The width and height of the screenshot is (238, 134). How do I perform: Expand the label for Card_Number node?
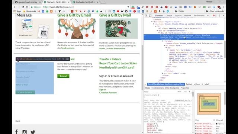click(168, 50)
